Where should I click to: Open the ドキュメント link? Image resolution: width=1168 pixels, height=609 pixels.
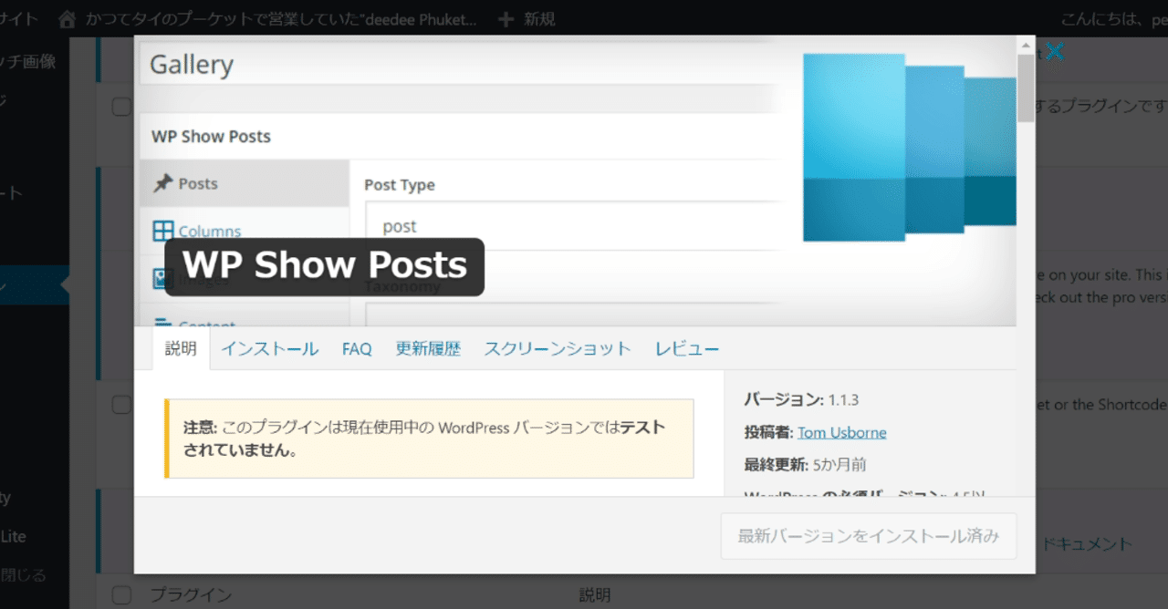pyautogui.click(x=1090, y=543)
